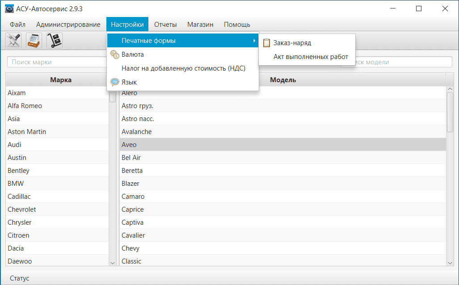This screenshot has height=285, width=459.
Task: Select Chevrolet in the Марка list
Action: click(22, 210)
